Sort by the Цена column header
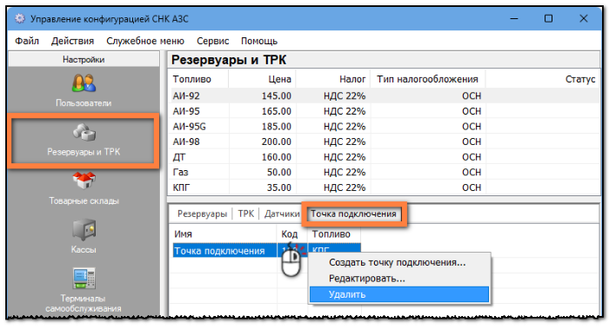 point(262,79)
